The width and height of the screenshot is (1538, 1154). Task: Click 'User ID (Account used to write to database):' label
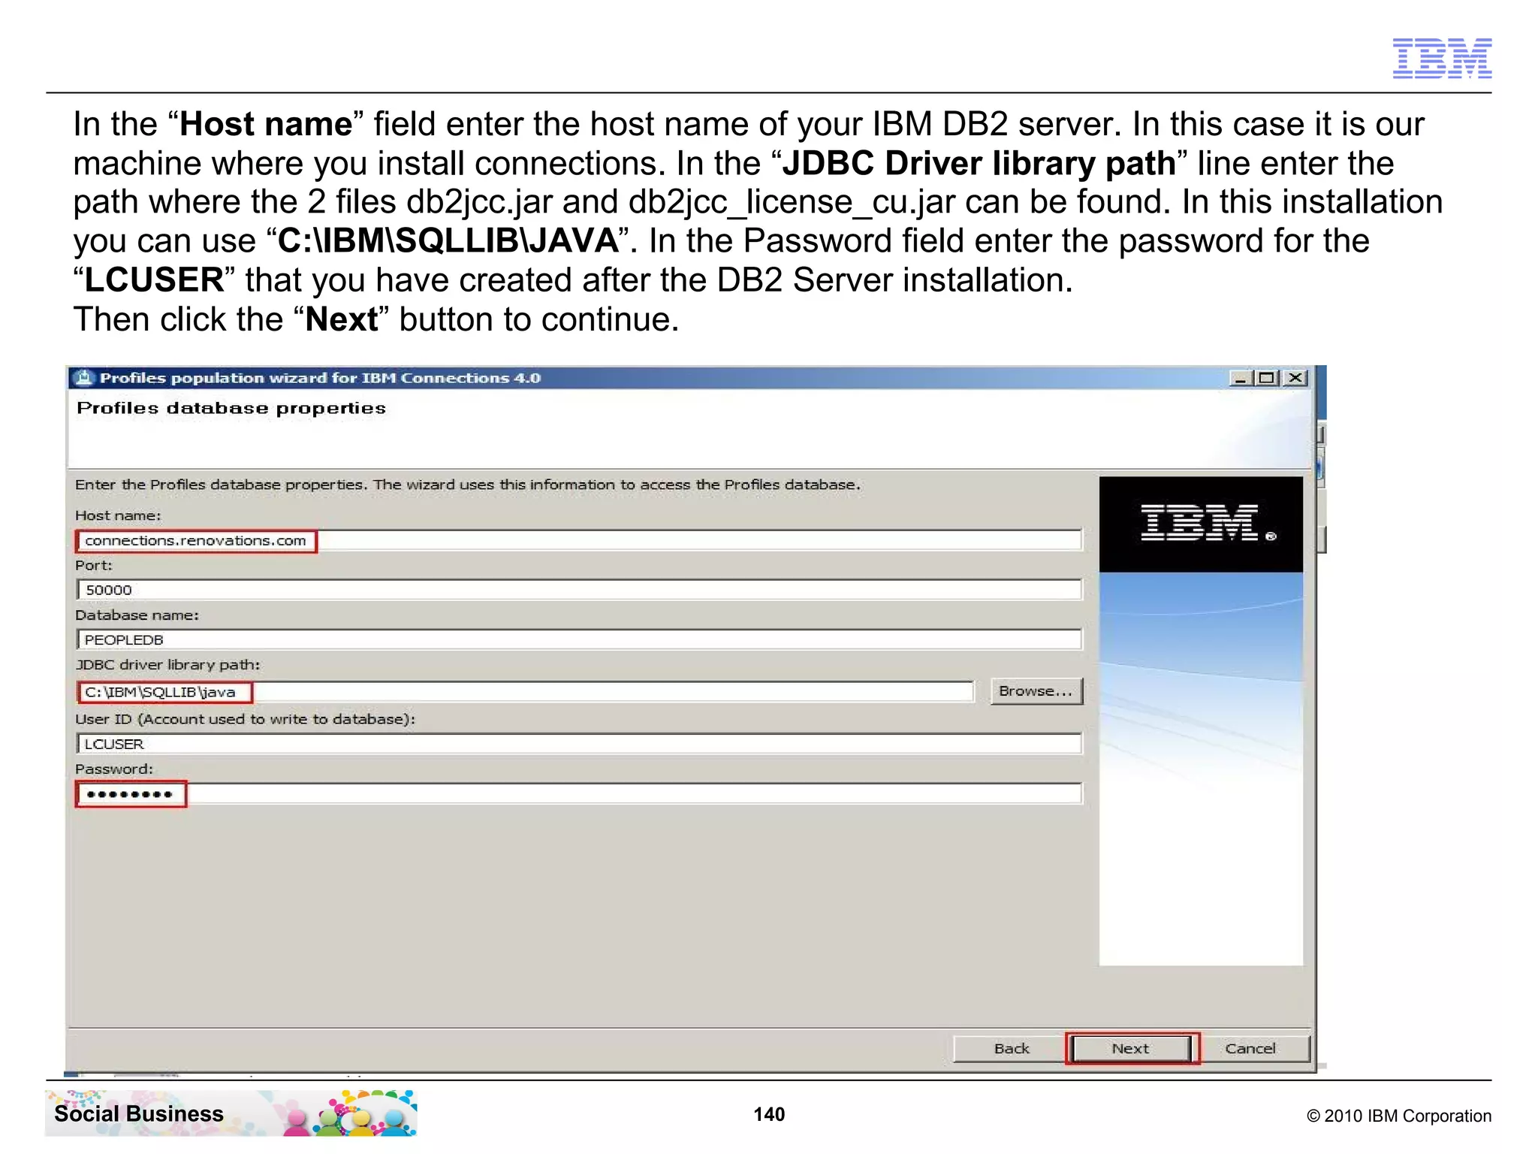point(245,719)
